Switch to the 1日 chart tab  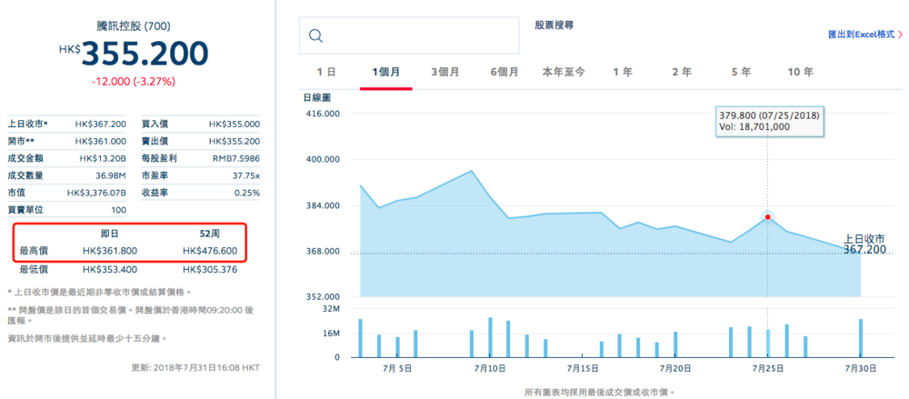coord(326,73)
